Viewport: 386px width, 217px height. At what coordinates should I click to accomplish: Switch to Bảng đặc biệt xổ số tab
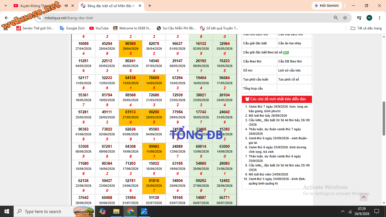(x=111, y=6)
